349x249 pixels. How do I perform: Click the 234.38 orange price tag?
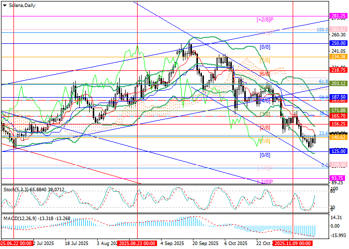pyautogui.click(x=338, y=57)
